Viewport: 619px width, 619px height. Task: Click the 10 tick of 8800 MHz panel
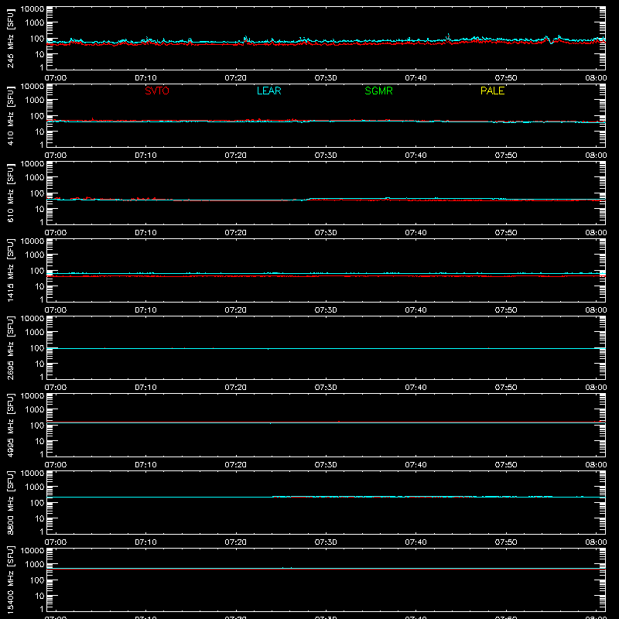tap(39, 518)
